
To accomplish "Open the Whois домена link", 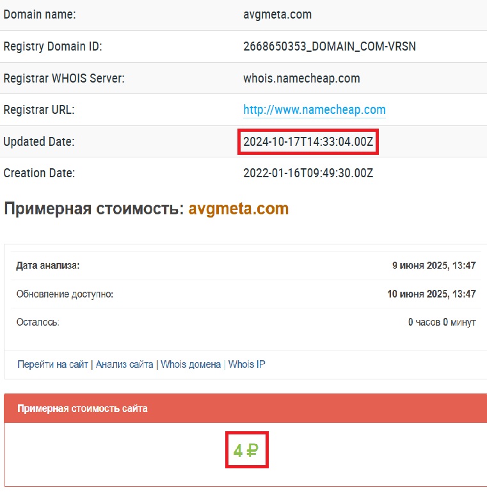I will [191, 364].
